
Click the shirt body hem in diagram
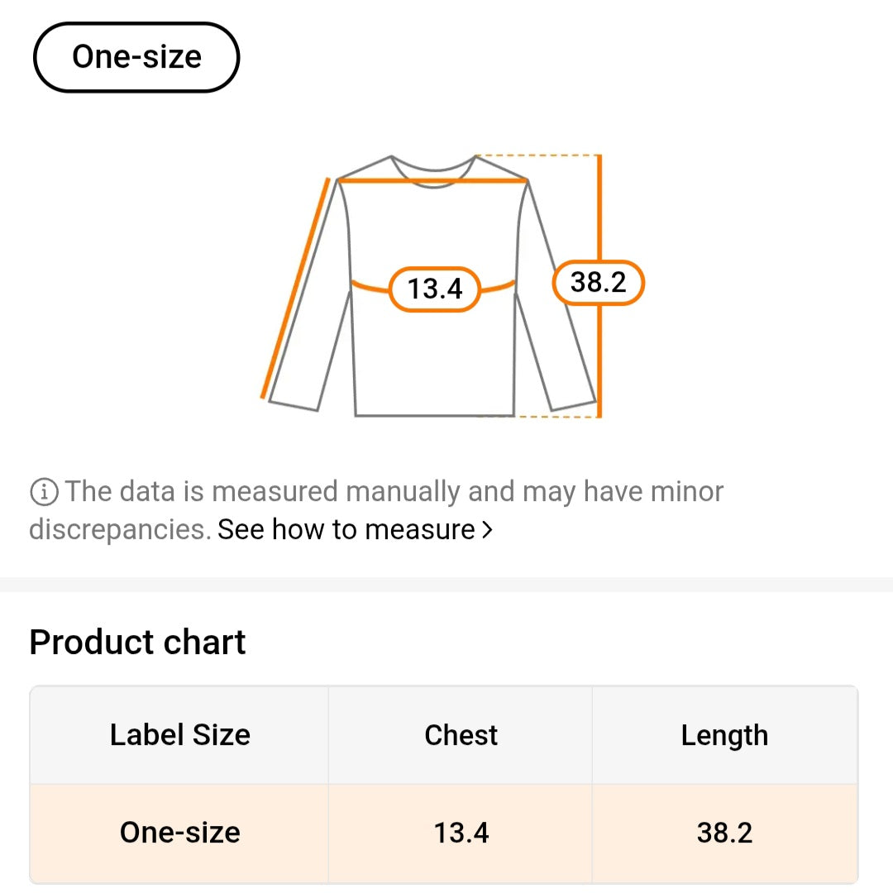[x=434, y=415]
